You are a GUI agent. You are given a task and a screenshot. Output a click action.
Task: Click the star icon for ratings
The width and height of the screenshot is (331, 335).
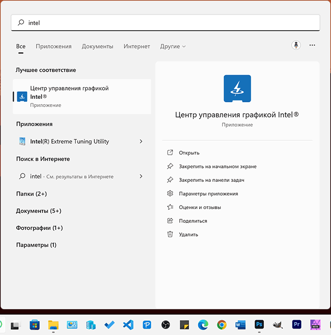click(170, 207)
